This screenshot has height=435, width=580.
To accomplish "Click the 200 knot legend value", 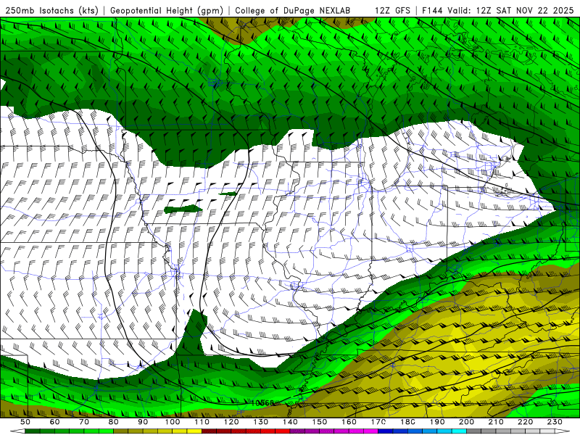I will pyautogui.click(x=466, y=422).
